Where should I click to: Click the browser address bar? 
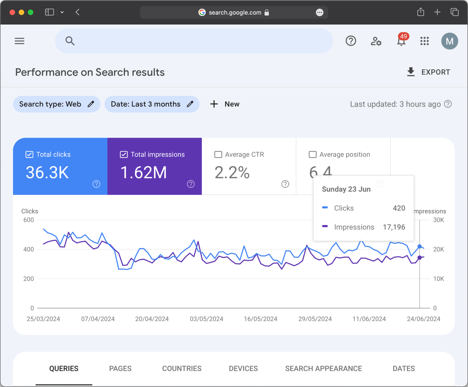pyautogui.click(x=234, y=12)
